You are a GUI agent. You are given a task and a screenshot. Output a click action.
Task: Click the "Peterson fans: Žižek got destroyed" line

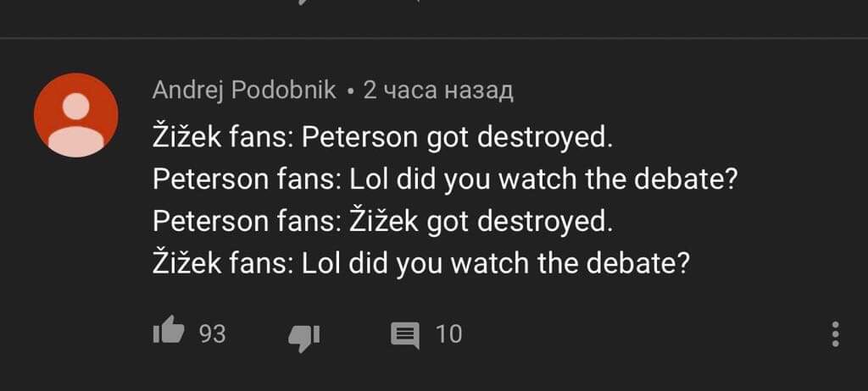click(x=383, y=221)
